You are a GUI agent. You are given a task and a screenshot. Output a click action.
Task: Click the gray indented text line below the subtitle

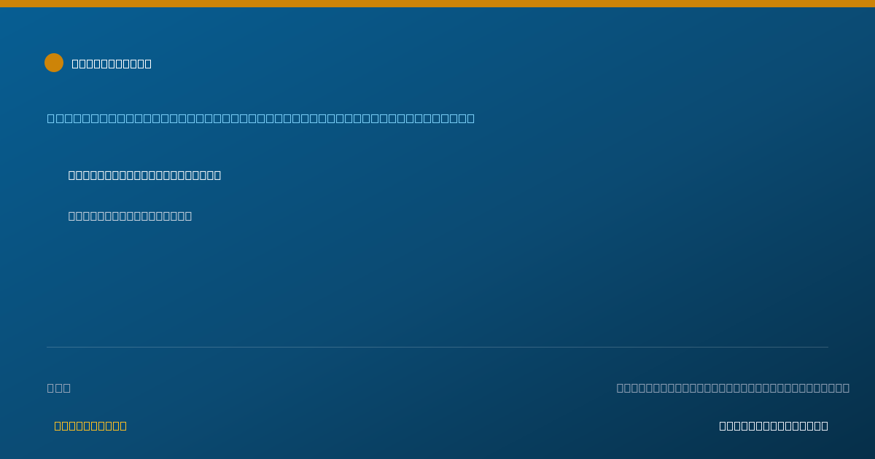coord(130,216)
